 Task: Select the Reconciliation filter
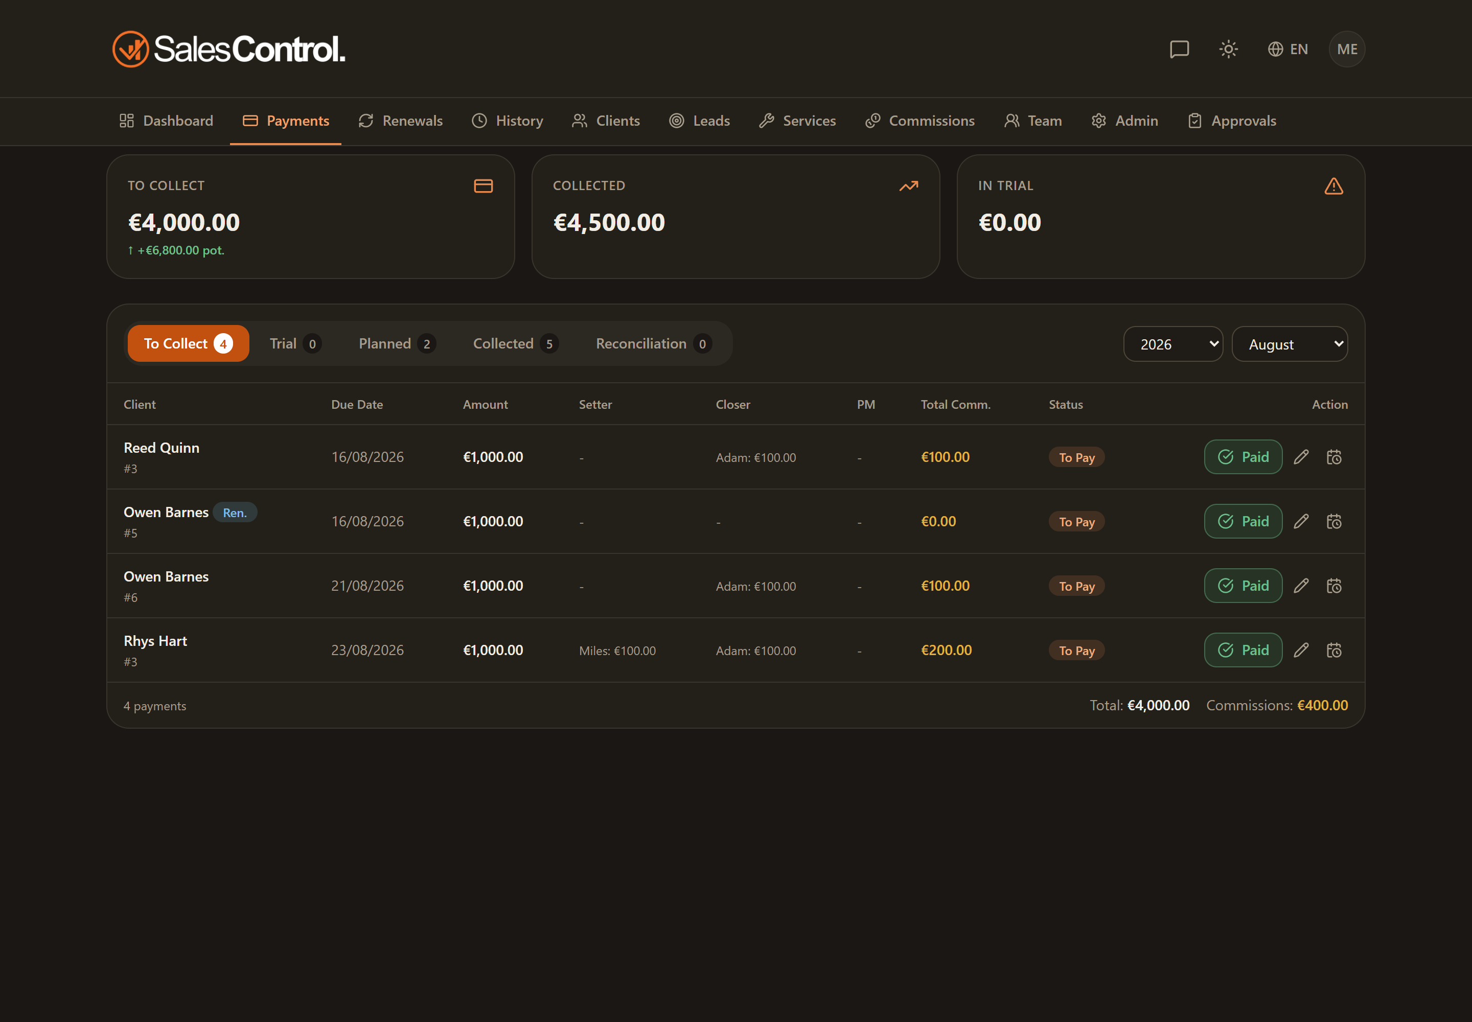(x=653, y=344)
